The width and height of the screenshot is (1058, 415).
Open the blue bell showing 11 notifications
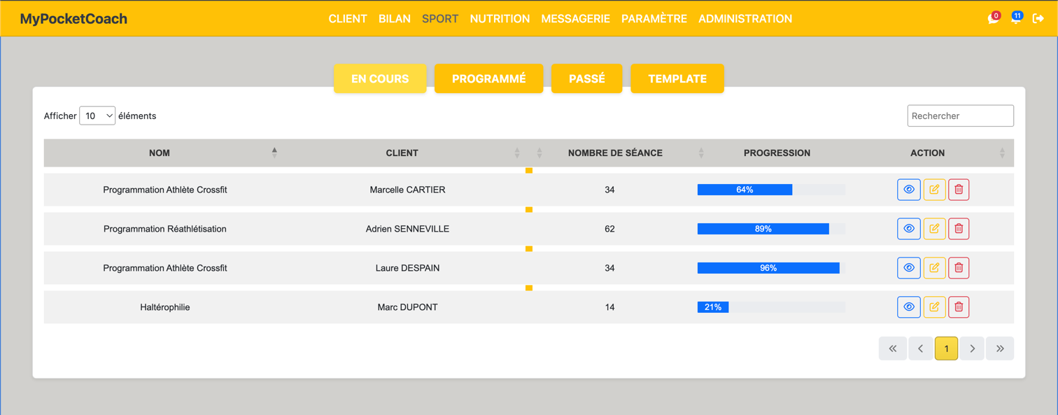tap(1016, 18)
